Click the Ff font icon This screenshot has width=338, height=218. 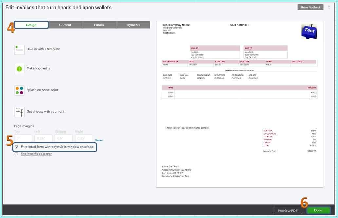pyautogui.click(x=19, y=112)
